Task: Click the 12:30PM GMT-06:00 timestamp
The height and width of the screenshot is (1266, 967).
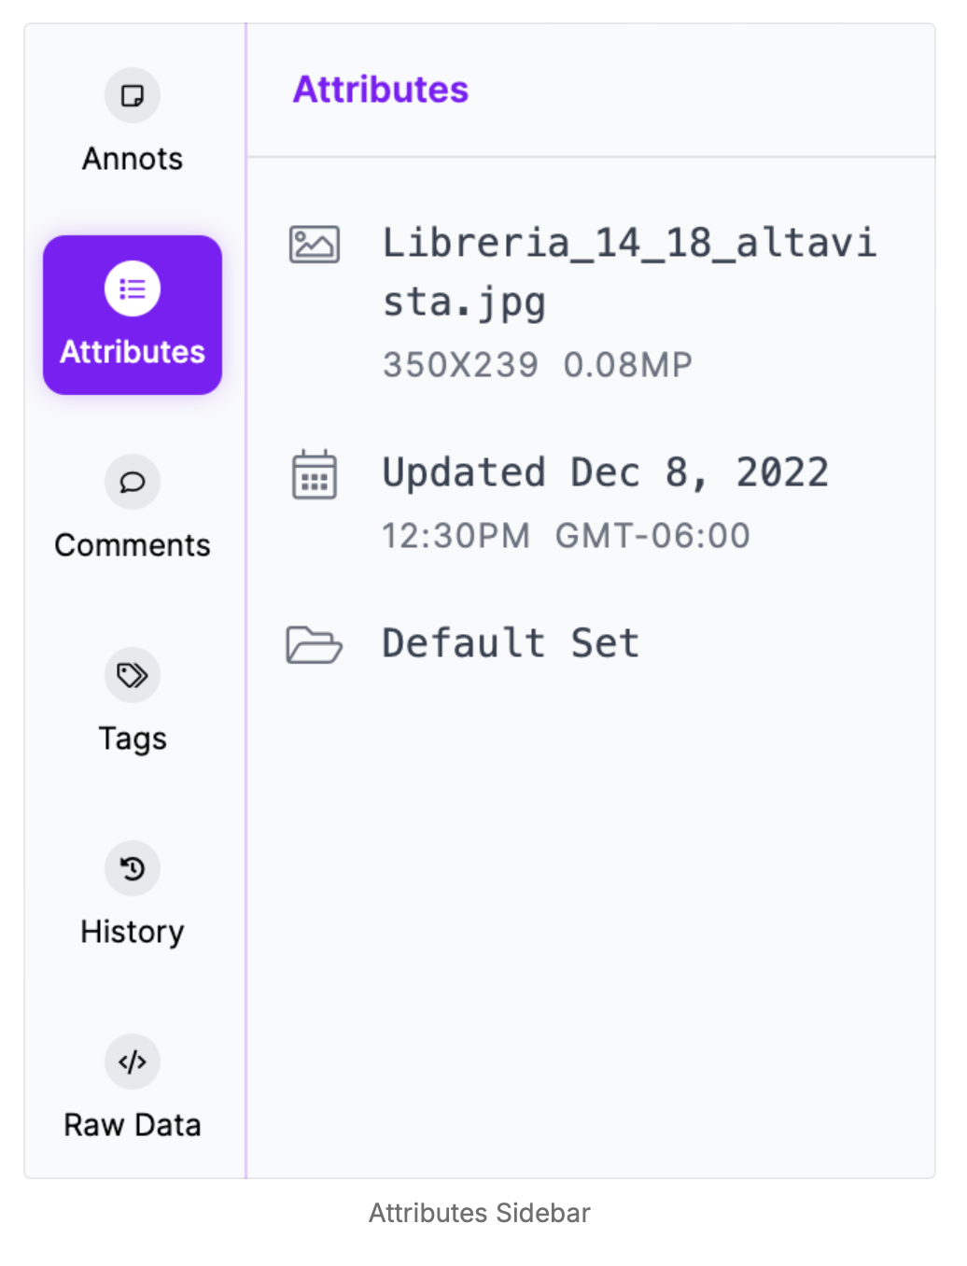Action: pos(566,534)
